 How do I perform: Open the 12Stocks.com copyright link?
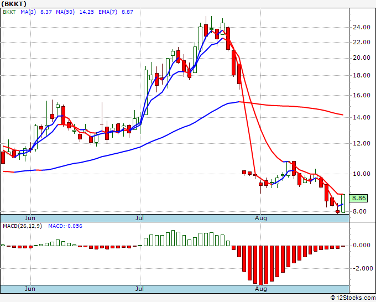coord(353,298)
